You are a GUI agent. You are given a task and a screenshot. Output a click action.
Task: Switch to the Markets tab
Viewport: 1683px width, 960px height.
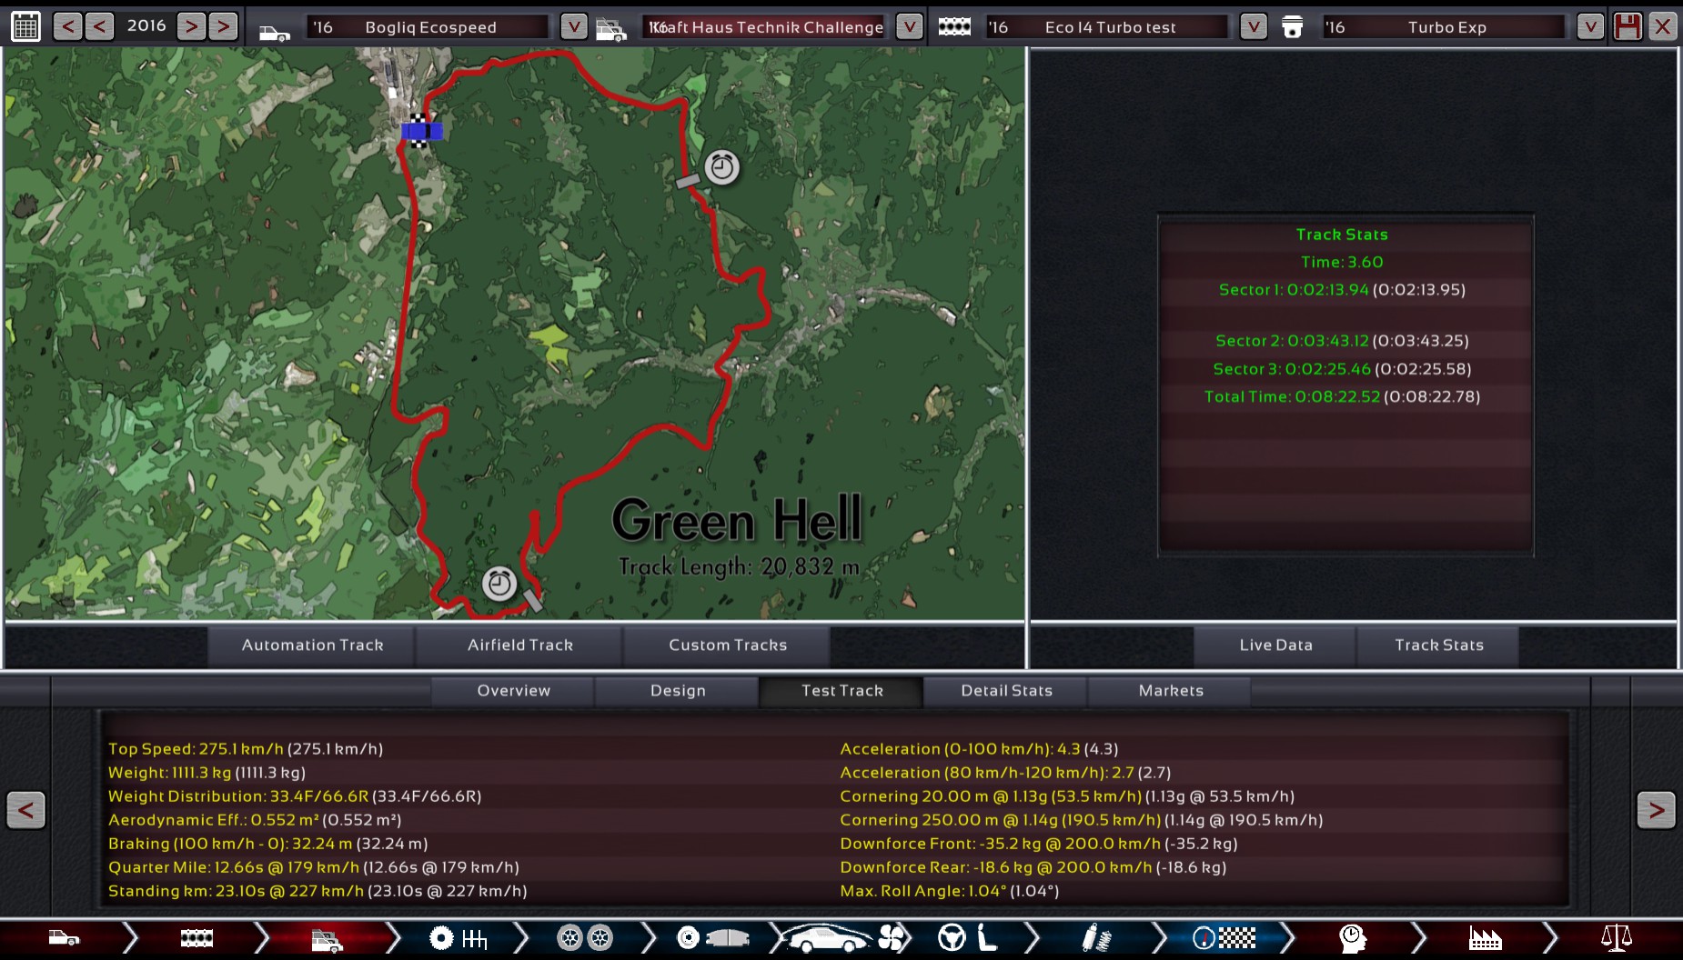(1171, 691)
